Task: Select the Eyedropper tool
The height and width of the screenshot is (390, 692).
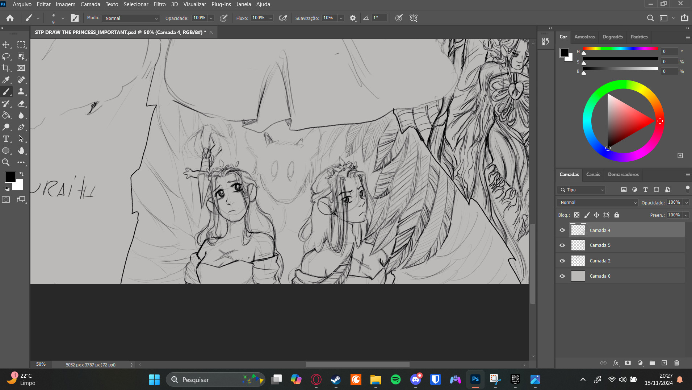Action: point(6,80)
